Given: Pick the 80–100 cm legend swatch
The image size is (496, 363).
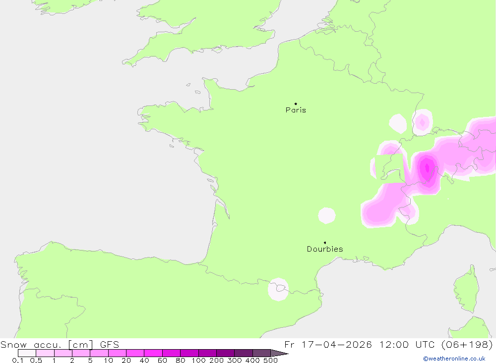Looking at the screenshot, I should click(189, 353).
